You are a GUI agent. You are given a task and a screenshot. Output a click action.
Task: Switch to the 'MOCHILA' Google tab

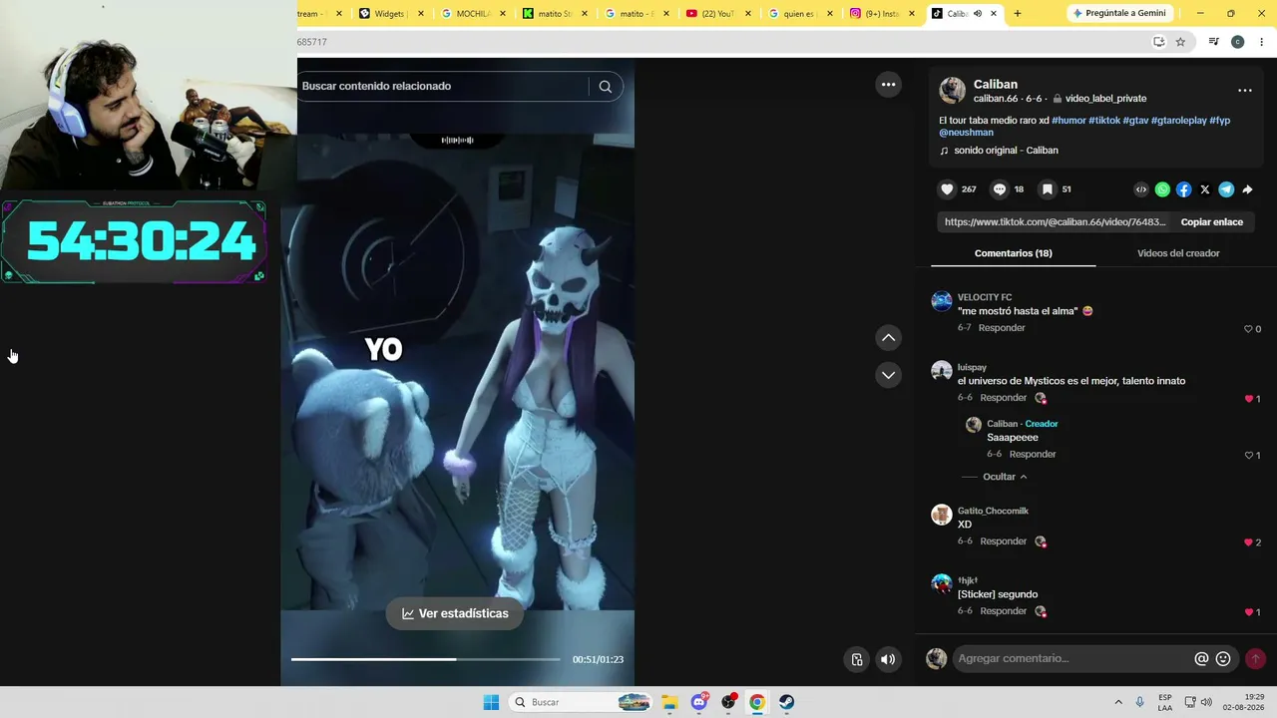click(472, 14)
